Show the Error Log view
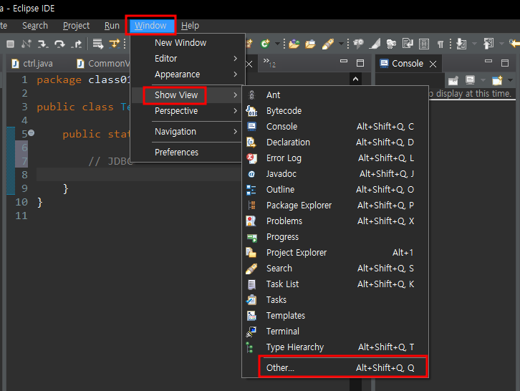520x391 pixels. pos(335,158)
